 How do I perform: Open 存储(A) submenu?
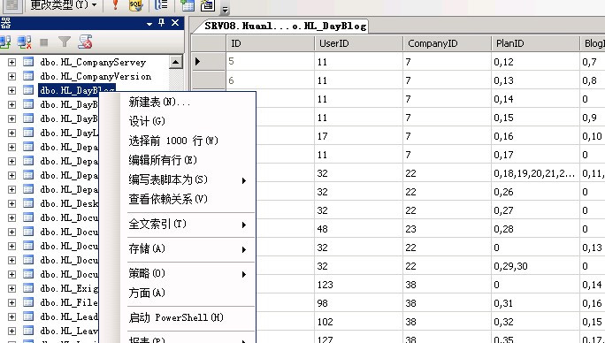178,249
